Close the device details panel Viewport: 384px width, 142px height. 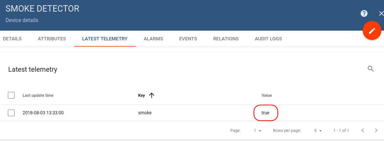381,14
